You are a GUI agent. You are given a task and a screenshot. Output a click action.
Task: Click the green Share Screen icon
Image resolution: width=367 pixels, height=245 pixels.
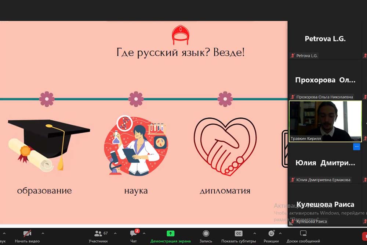tap(170, 234)
